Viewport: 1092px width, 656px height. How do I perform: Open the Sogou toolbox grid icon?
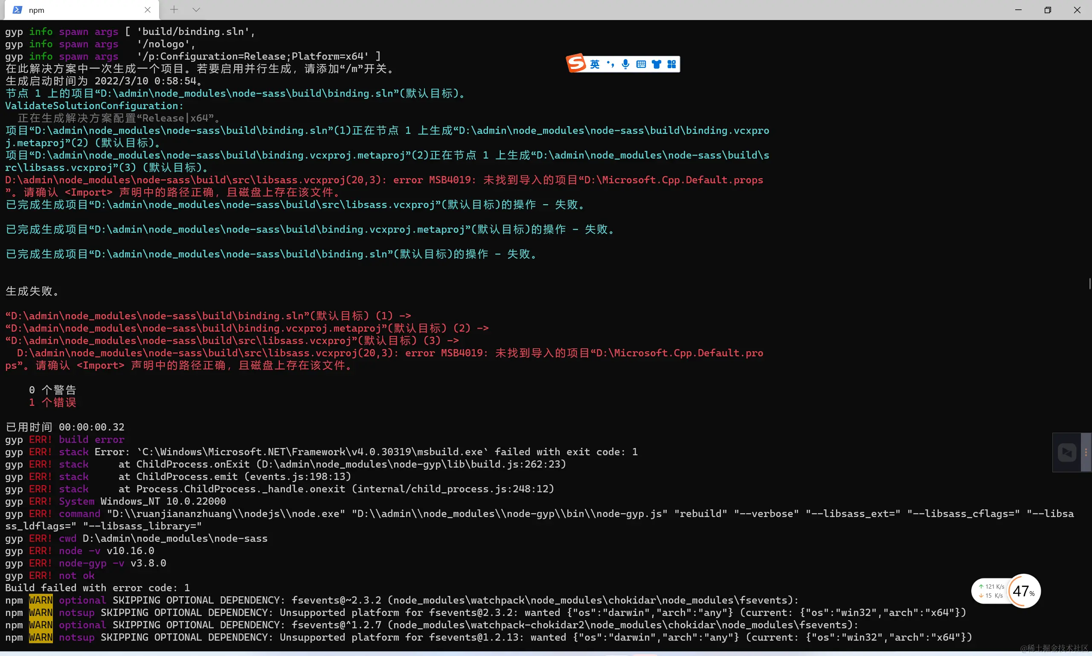[x=671, y=64]
